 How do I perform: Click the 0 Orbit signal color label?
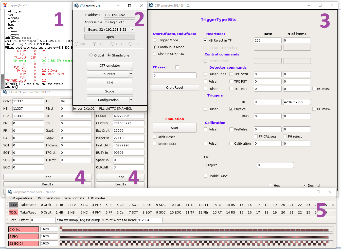(24, 229)
